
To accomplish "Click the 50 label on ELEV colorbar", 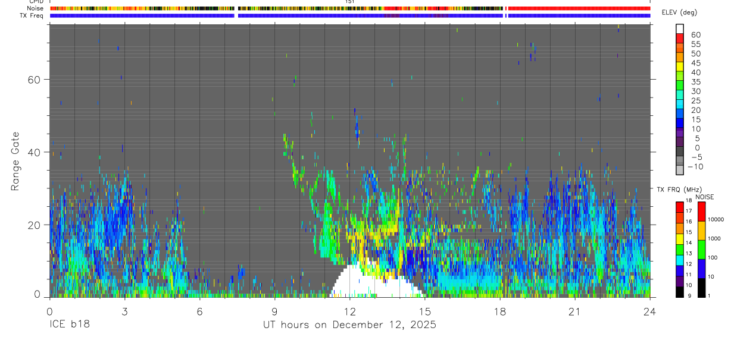I will point(695,53).
